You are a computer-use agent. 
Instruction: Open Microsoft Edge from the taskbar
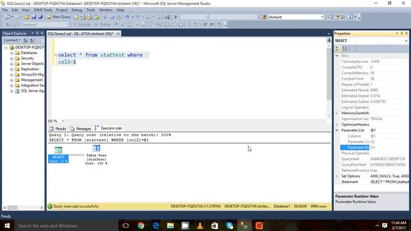coord(155,225)
